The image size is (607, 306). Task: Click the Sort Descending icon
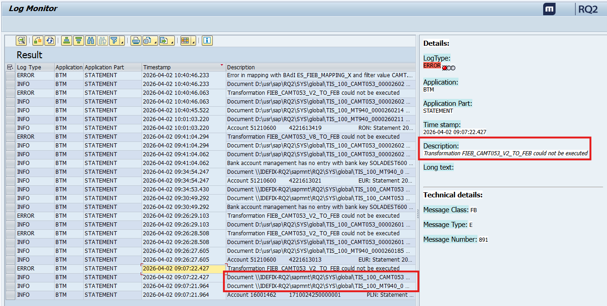tap(79, 41)
